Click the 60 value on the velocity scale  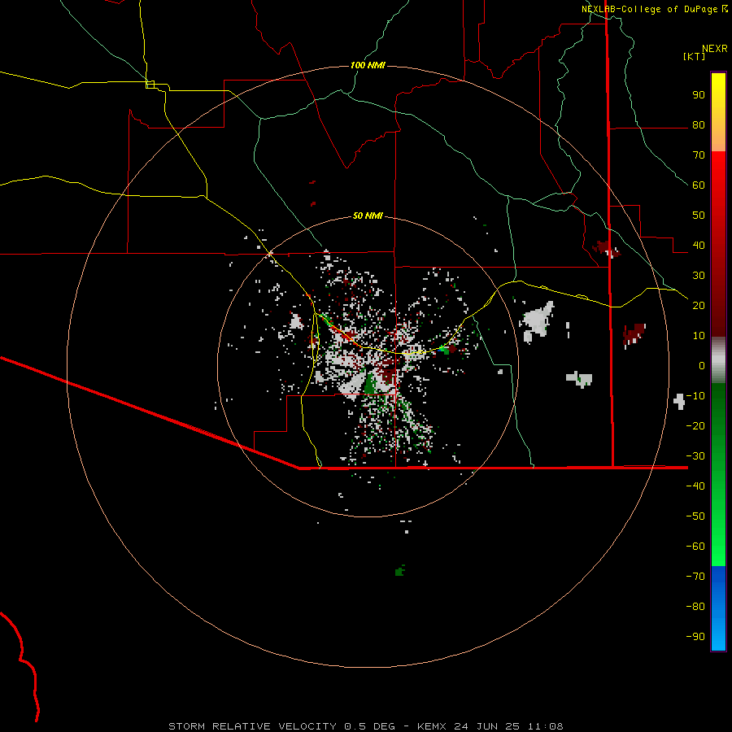pos(699,185)
